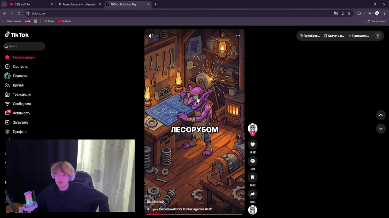
Task: Open comments via speech bubble icon
Action: coord(253,161)
